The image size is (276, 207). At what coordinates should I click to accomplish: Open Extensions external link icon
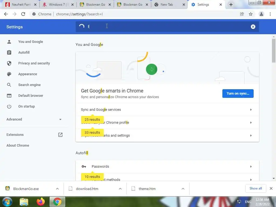[x=60, y=135]
